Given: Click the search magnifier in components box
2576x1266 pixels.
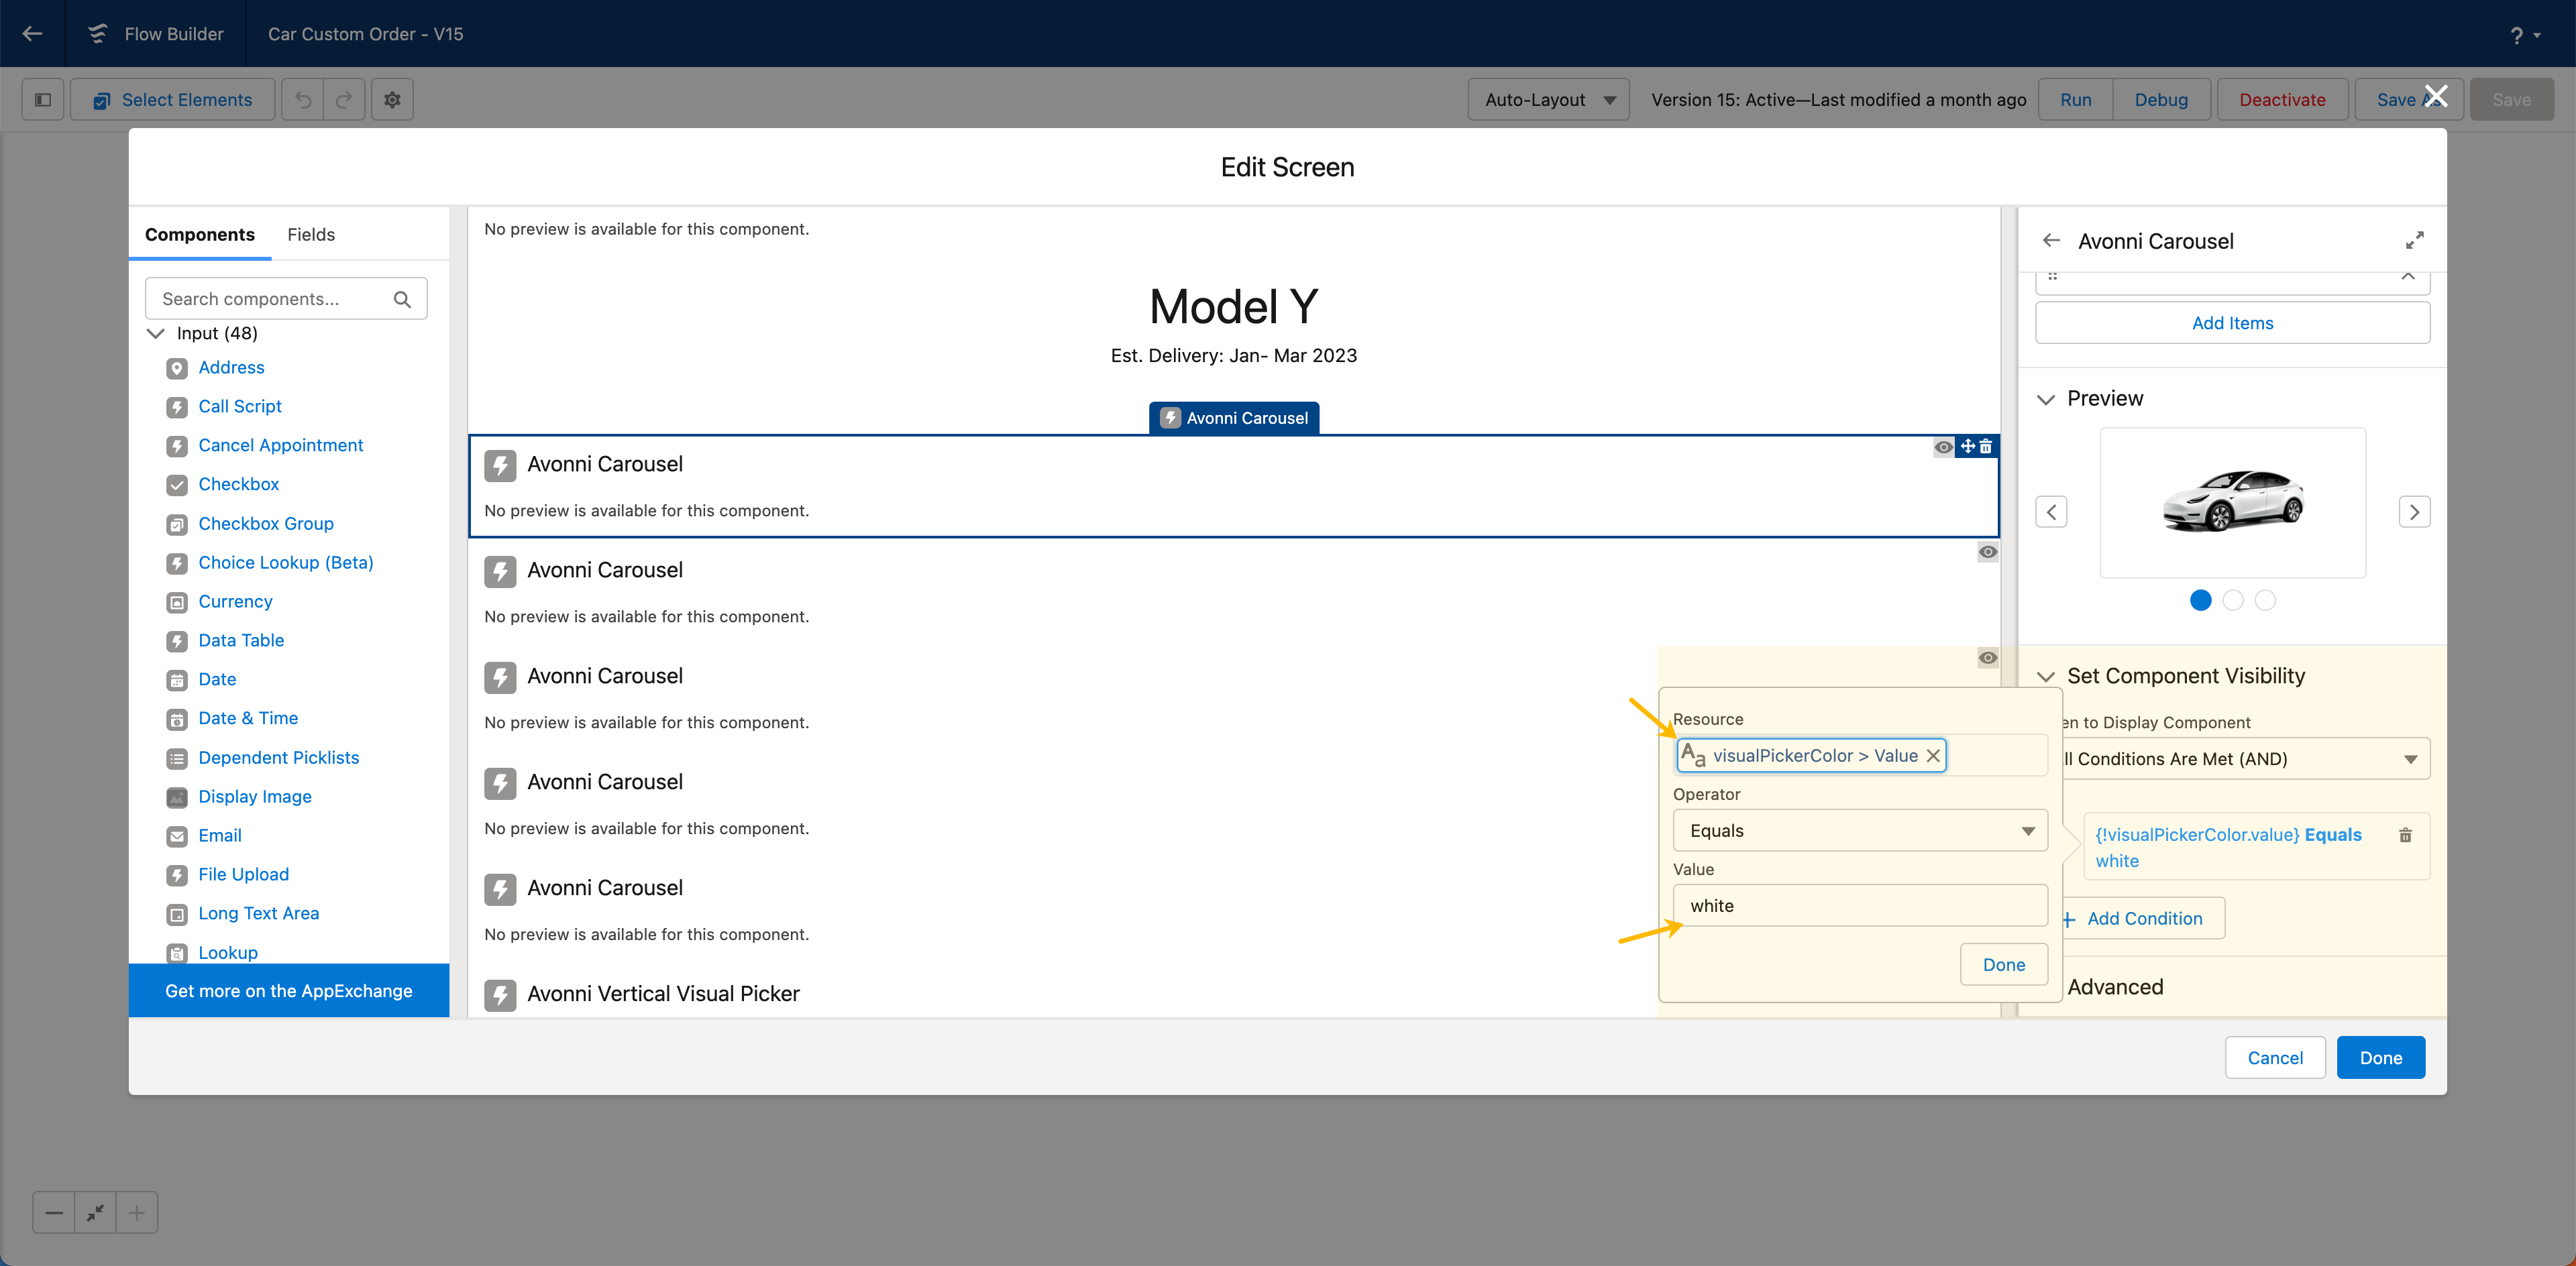Looking at the screenshot, I should point(402,299).
